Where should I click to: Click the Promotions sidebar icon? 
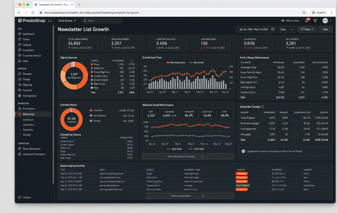20,109
